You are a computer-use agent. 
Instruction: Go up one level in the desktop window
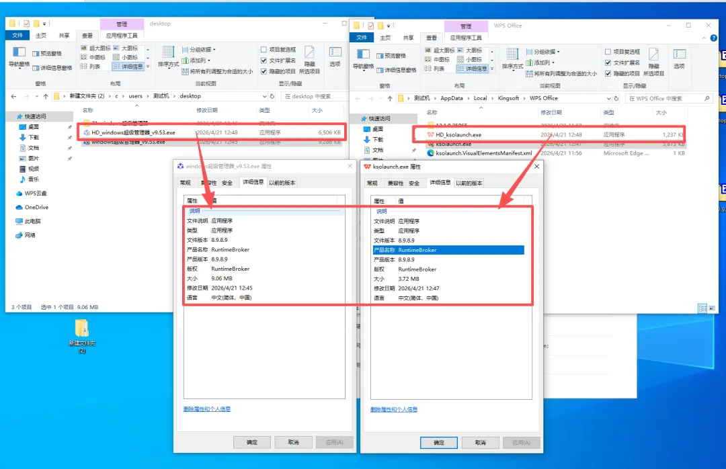(46, 96)
